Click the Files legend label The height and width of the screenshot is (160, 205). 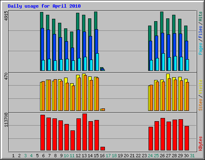click(201, 32)
